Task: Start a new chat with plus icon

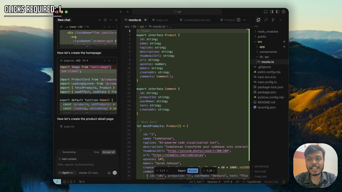Action: click(x=100, y=20)
